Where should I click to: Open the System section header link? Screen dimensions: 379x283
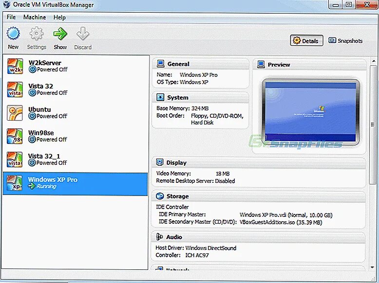click(178, 97)
